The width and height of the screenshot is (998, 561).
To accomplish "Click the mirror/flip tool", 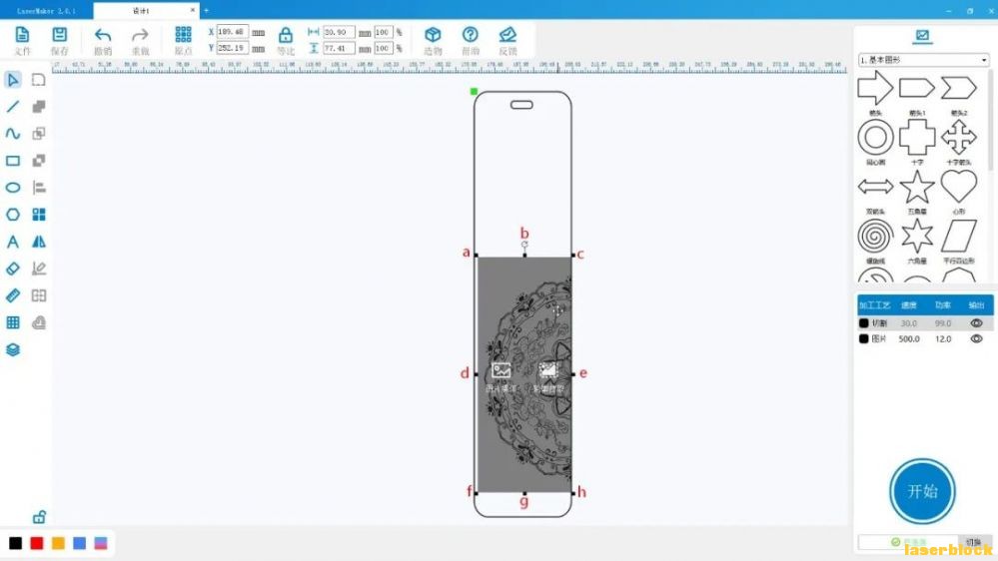I will 39,242.
